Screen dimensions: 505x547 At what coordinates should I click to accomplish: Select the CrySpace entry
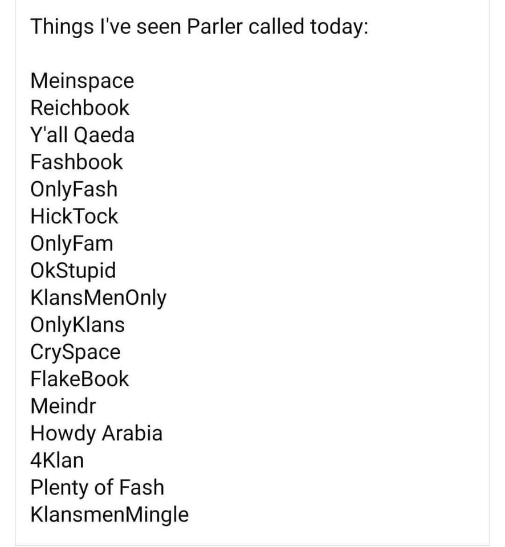pos(75,352)
